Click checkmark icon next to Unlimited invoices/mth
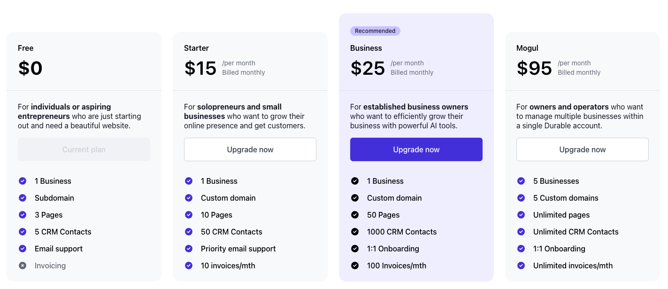The image size is (668, 289). point(521,266)
